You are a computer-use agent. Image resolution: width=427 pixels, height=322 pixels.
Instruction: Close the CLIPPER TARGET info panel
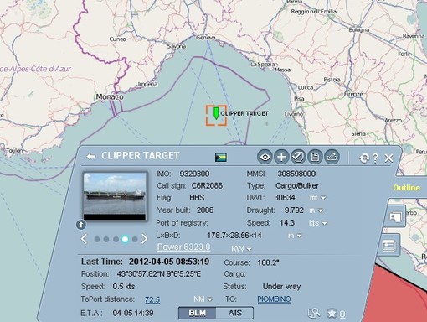point(388,158)
